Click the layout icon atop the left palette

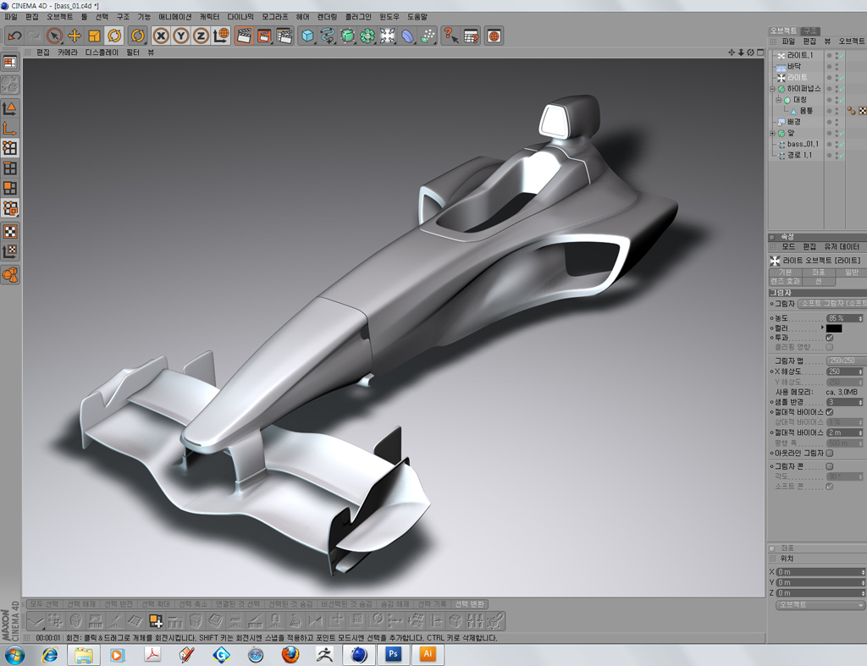click(10, 63)
